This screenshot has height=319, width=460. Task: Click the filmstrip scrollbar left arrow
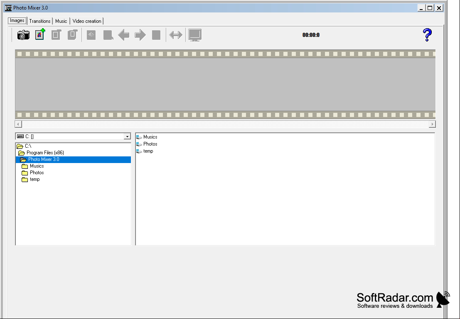click(18, 124)
